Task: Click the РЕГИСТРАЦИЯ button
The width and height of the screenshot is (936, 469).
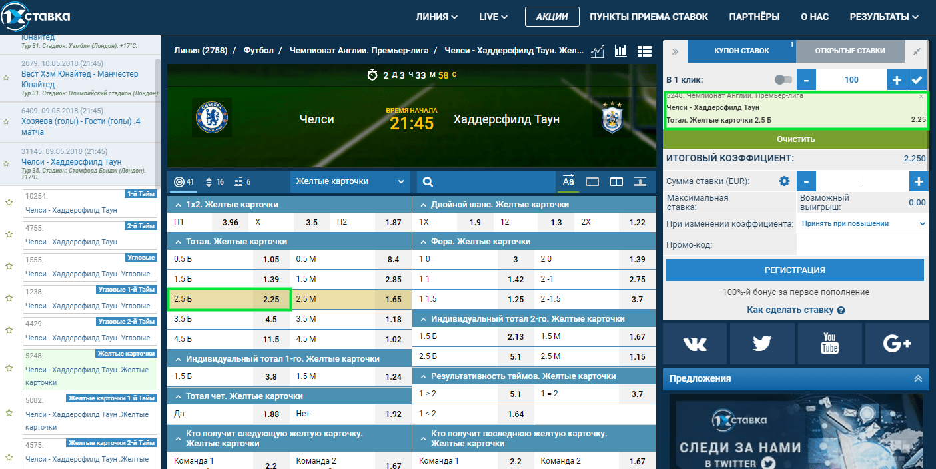Action: point(794,270)
